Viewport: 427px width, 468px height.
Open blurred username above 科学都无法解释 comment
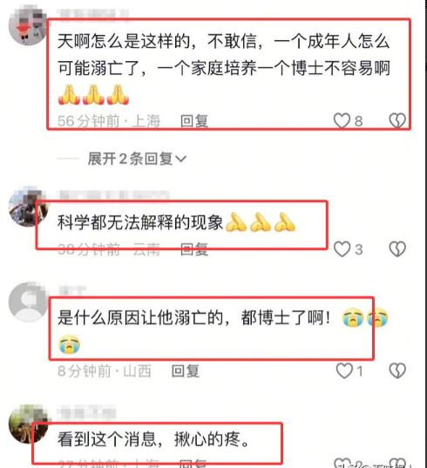click(x=114, y=195)
